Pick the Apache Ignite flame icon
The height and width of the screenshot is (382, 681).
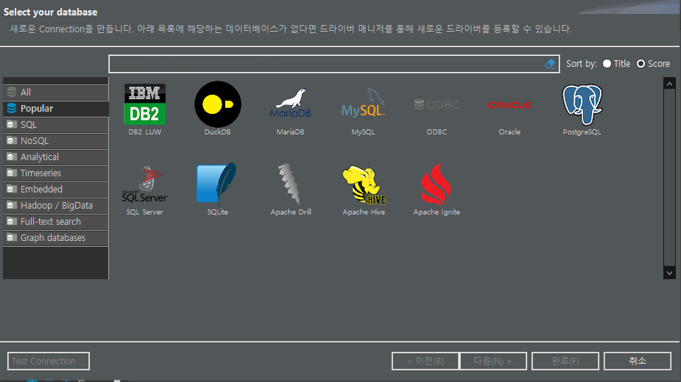[x=436, y=184]
